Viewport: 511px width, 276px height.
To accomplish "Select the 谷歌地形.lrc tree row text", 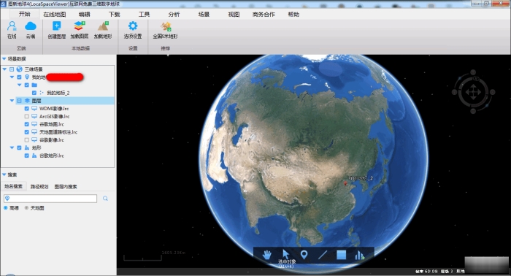I will click(52, 156).
